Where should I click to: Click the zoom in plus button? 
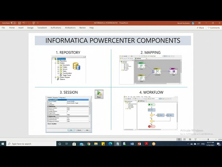click(216, 140)
